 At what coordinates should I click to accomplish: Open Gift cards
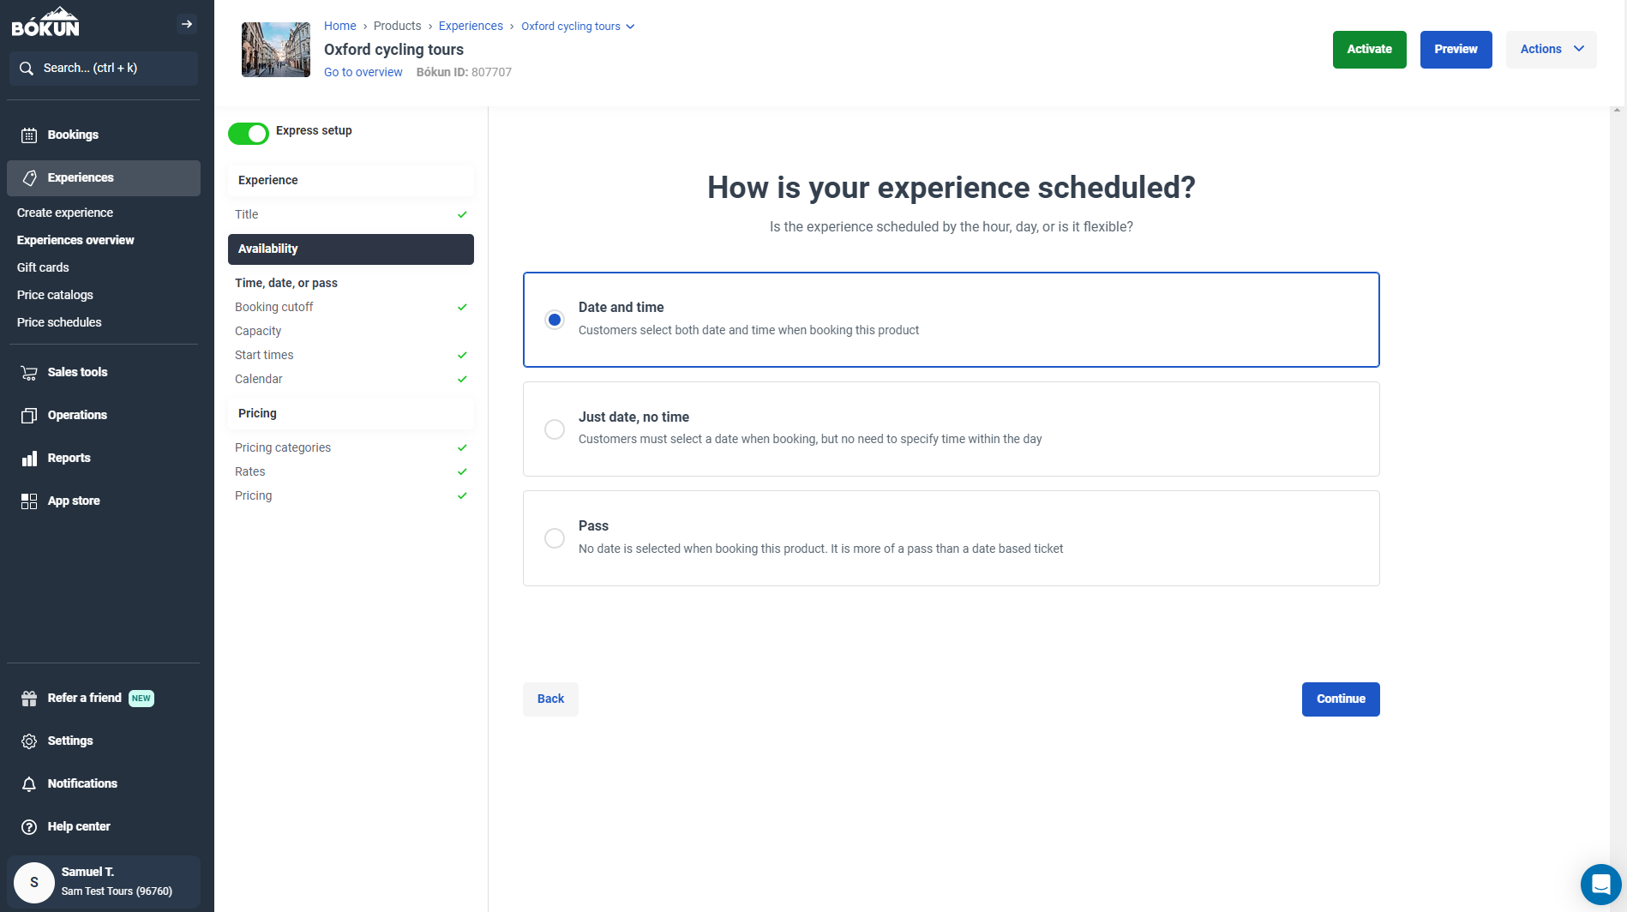[x=43, y=267]
